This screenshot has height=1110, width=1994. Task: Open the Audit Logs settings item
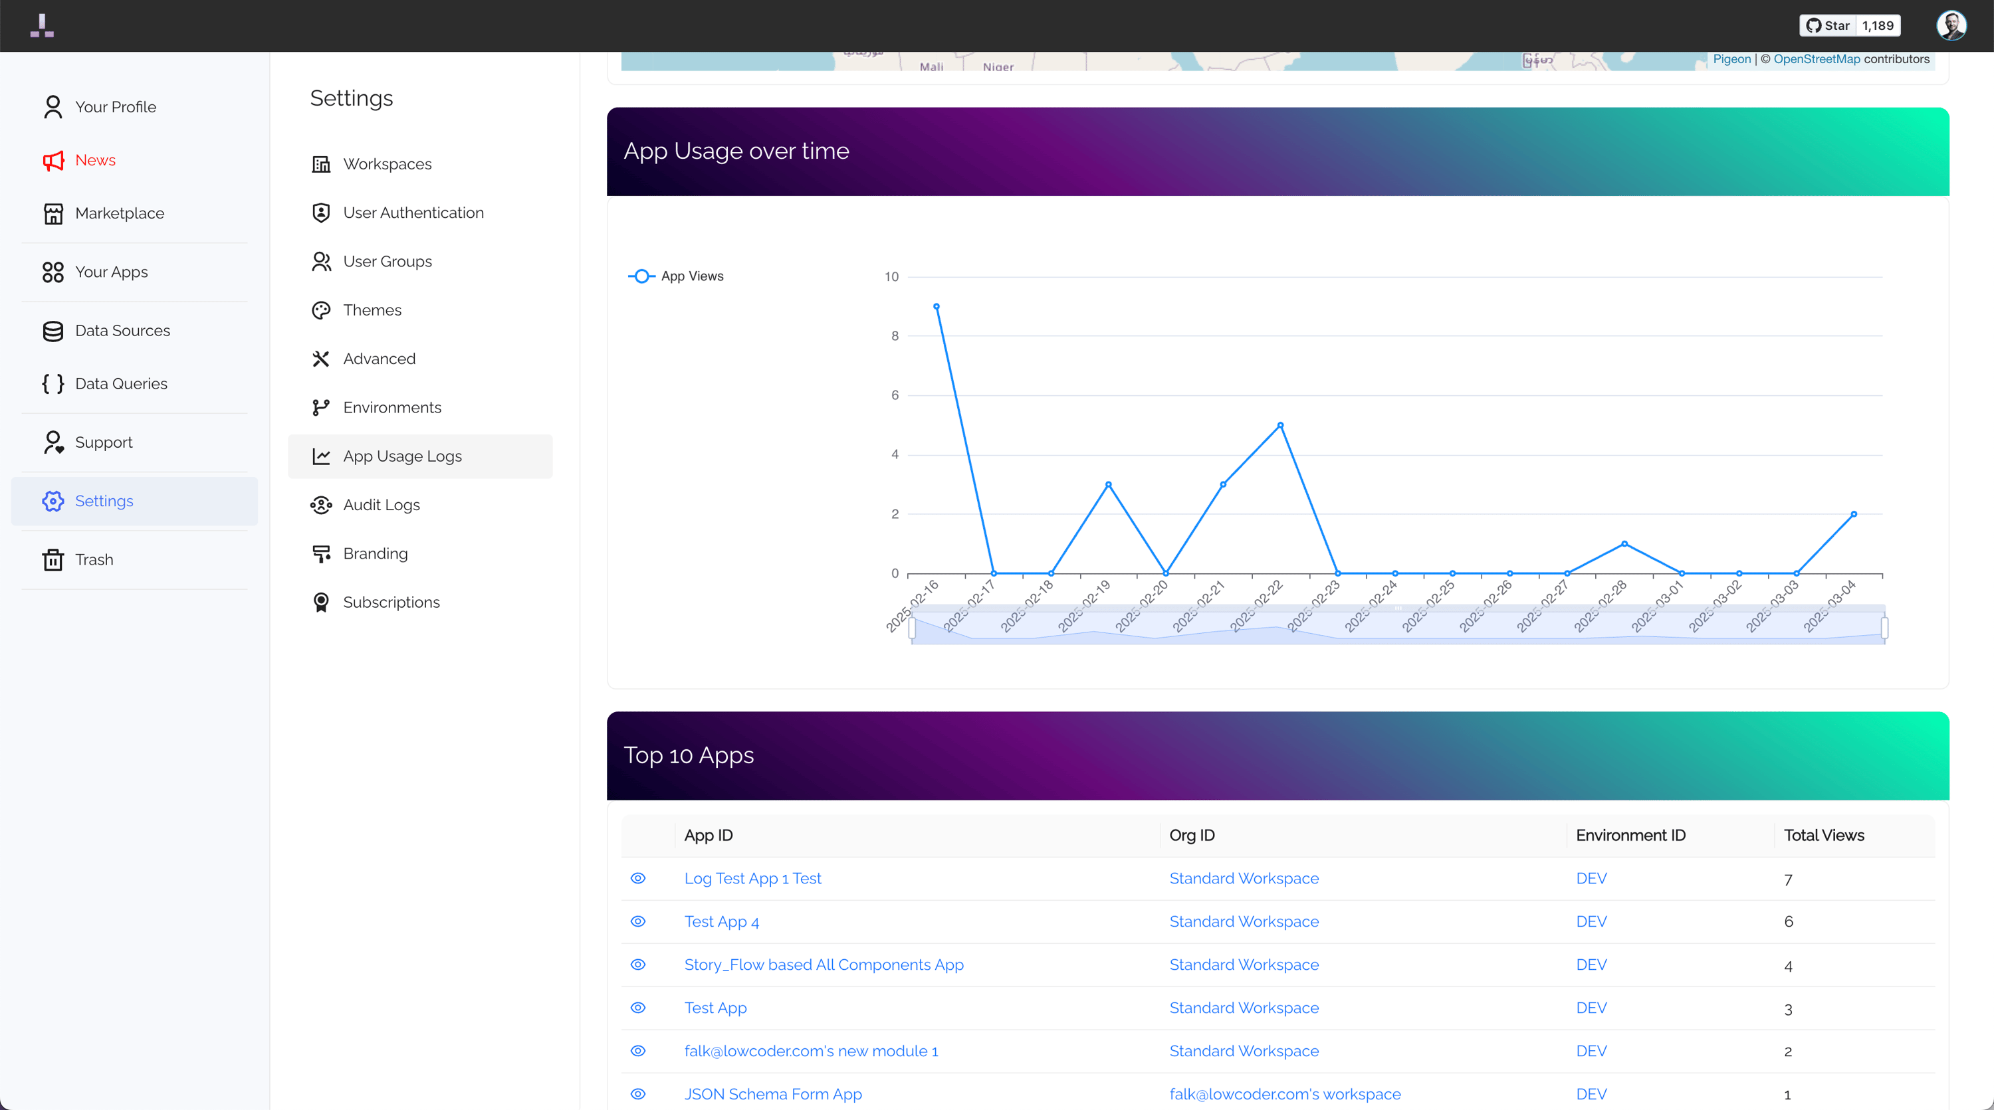point(419,505)
